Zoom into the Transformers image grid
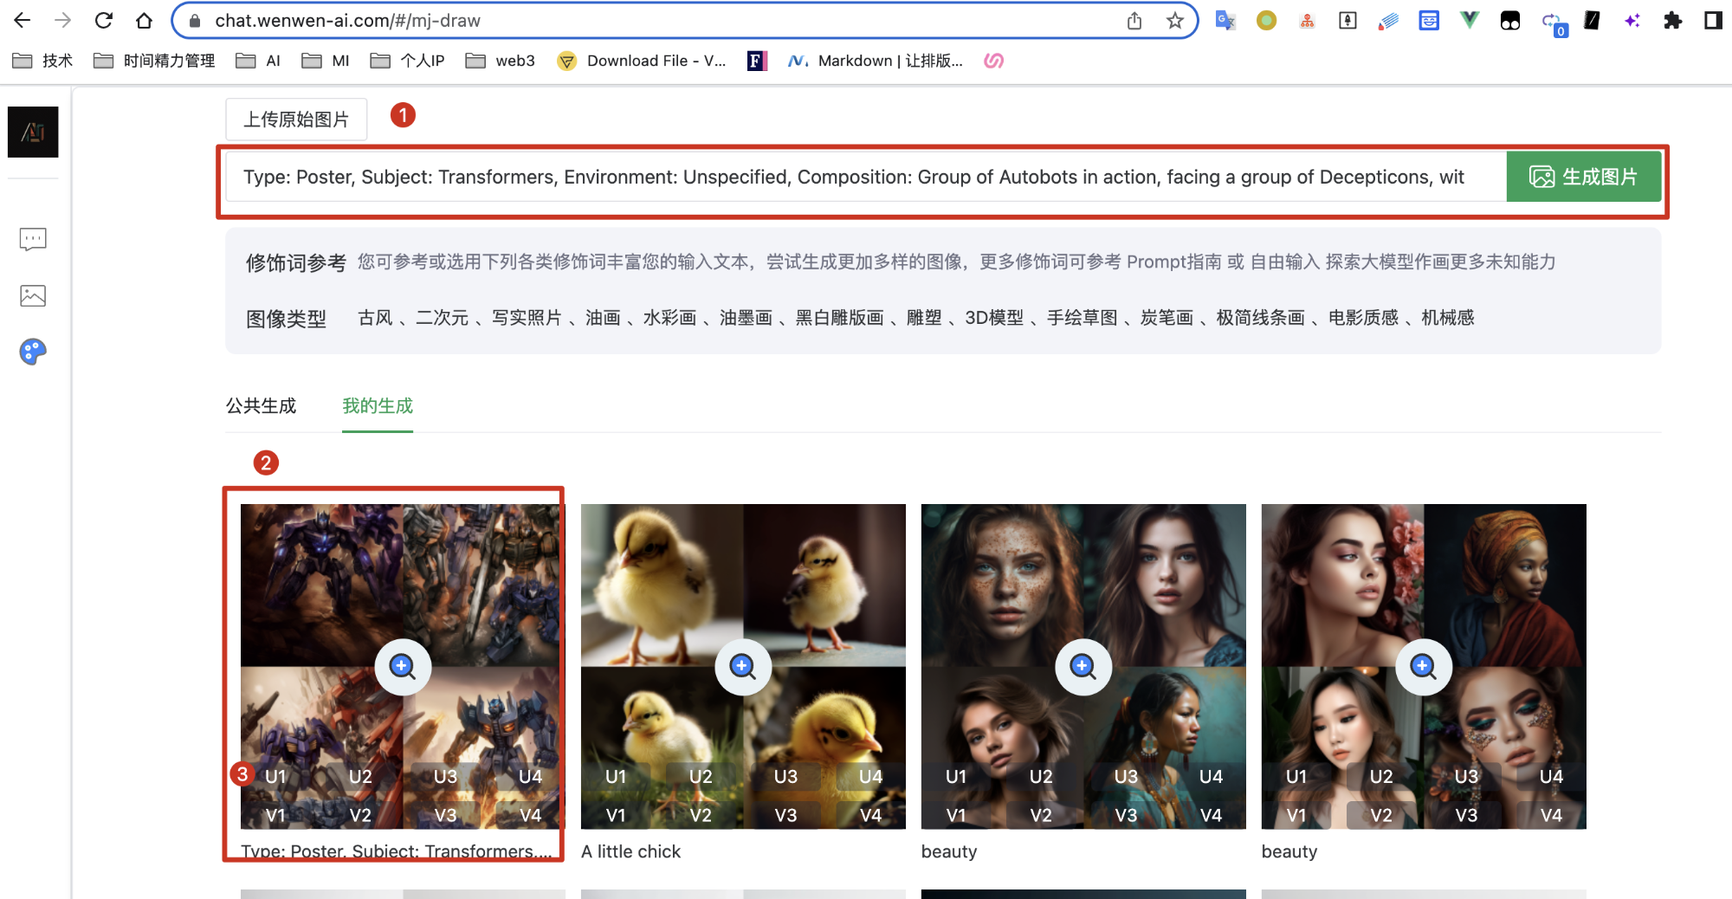 tap(403, 666)
